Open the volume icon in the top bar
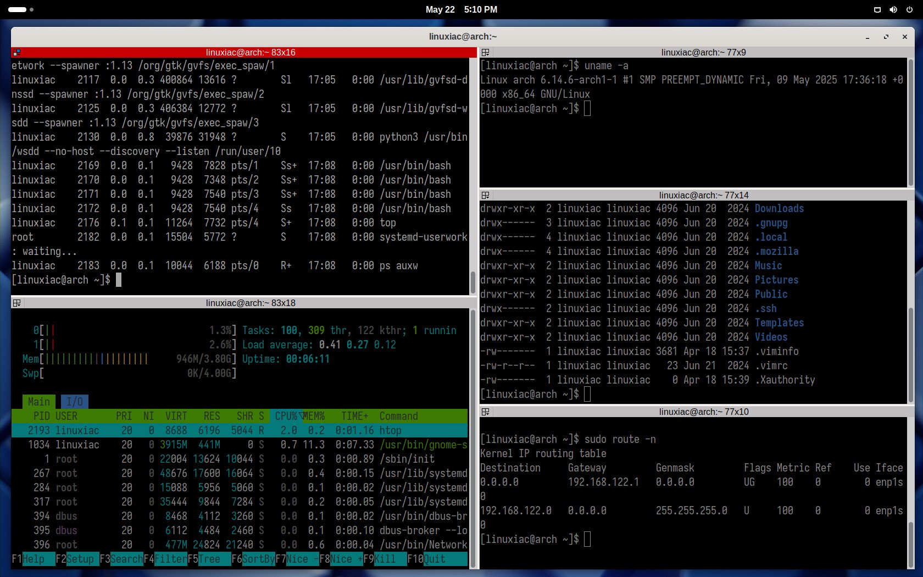The width and height of the screenshot is (923, 577). tap(893, 10)
